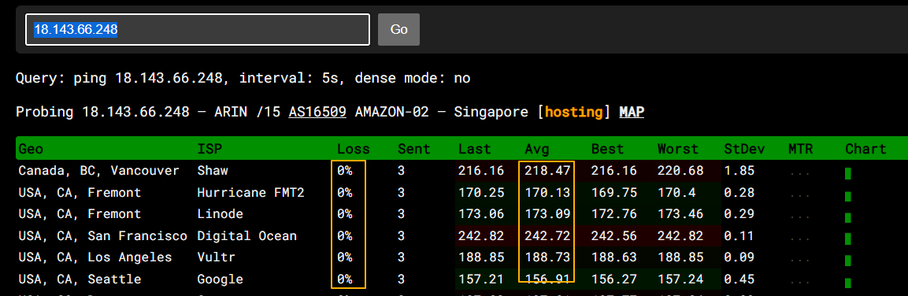This screenshot has width=908, height=296.
Task: Click the Geo column header
Action: (32, 149)
